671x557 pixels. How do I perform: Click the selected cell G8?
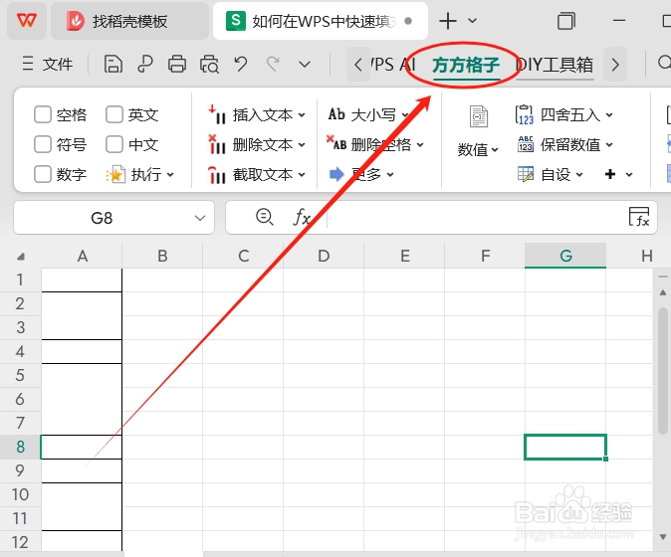[565, 448]
